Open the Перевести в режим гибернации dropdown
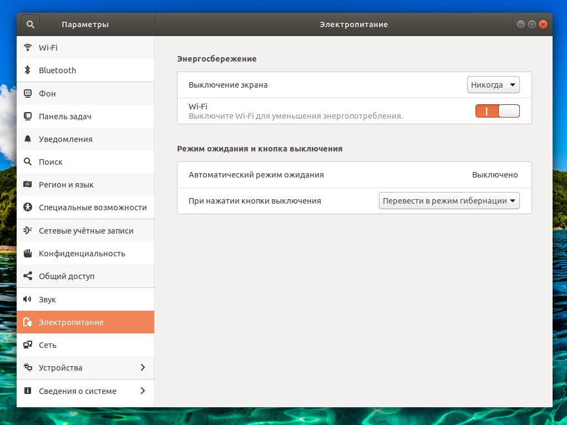The image size is (567, 425). pos(449,201)
